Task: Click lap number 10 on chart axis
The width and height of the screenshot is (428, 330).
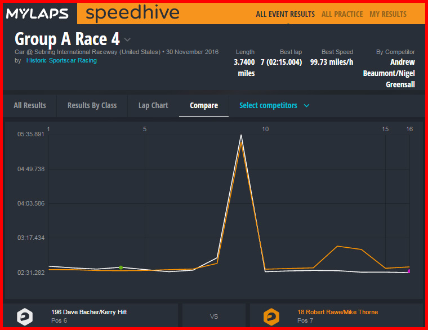Action: pos(265,129)
